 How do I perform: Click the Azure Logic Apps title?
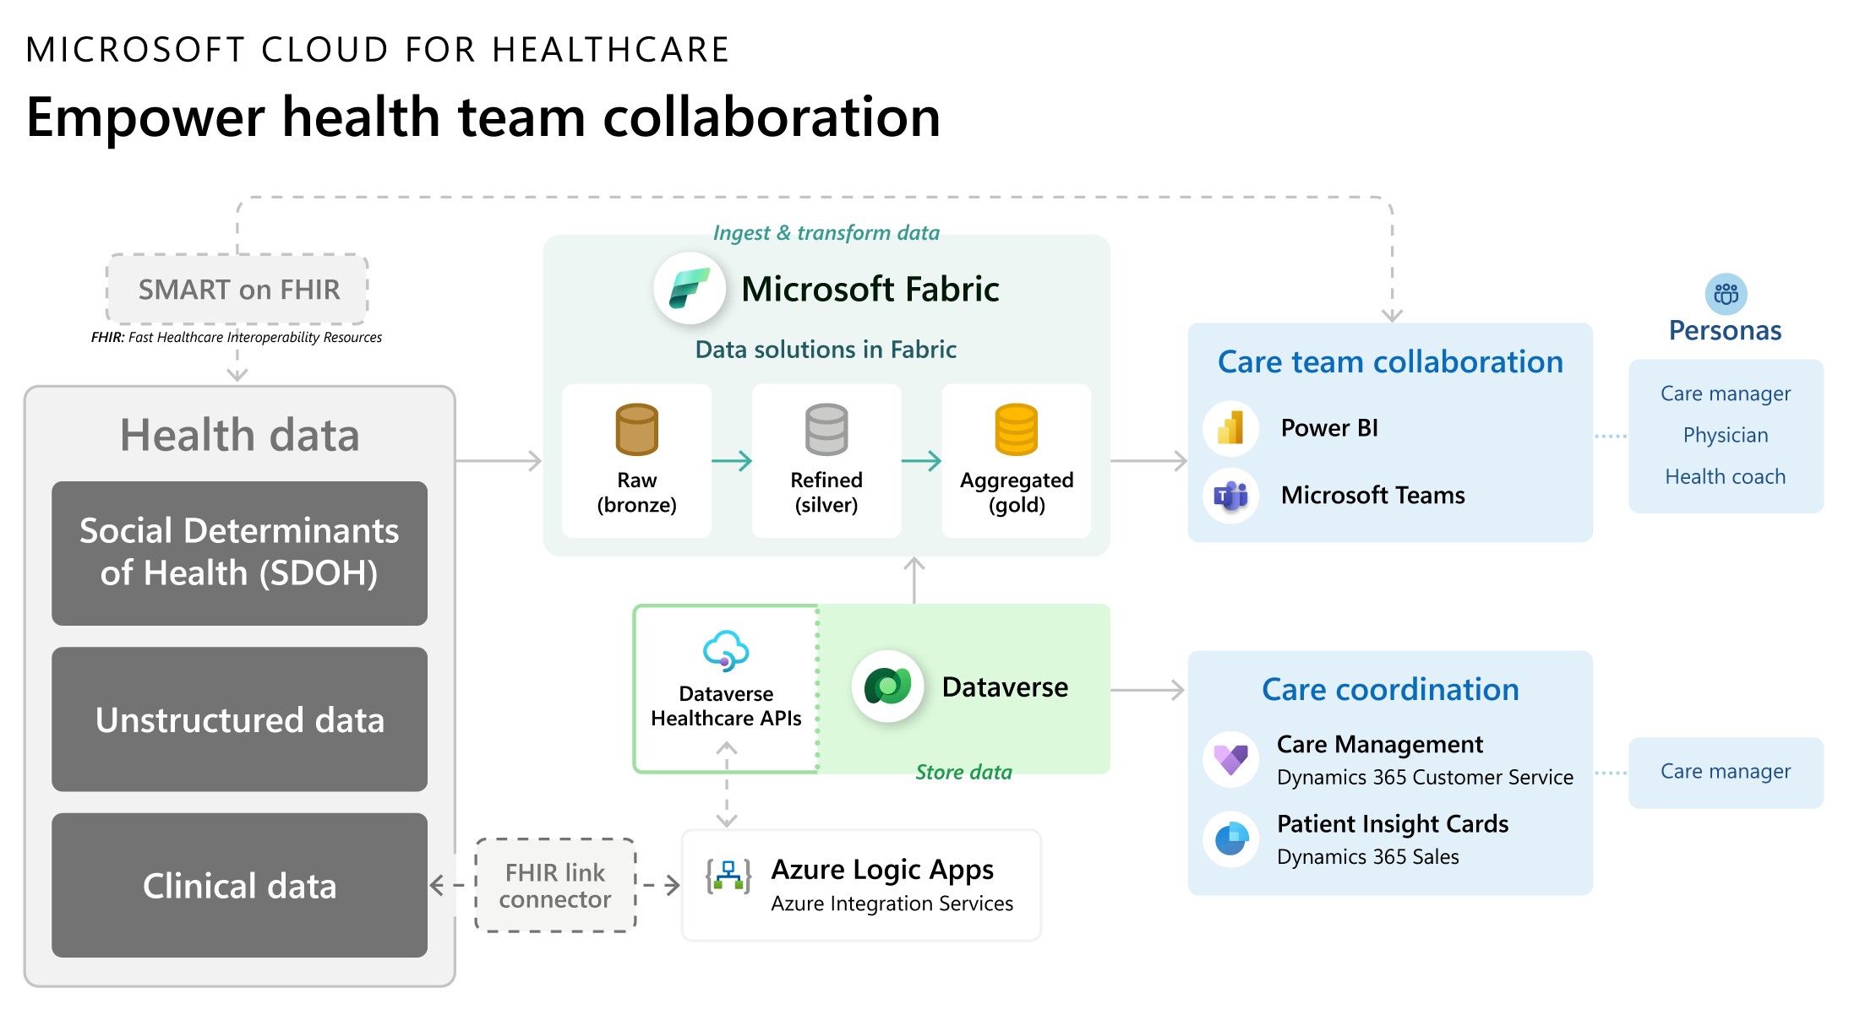coord(882,870)
